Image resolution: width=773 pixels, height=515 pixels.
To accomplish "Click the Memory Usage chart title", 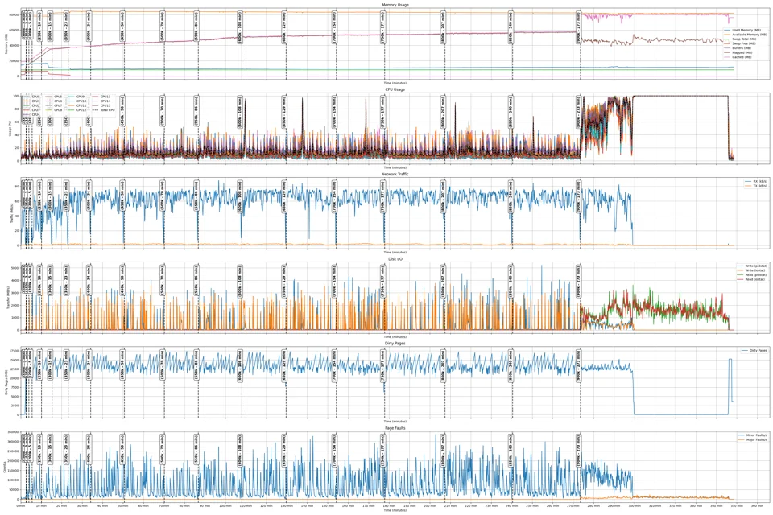I will 395,5.
